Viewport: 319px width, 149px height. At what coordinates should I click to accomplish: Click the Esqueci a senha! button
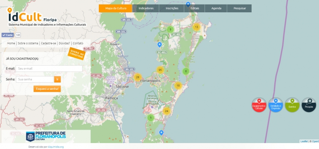point(47,89)
